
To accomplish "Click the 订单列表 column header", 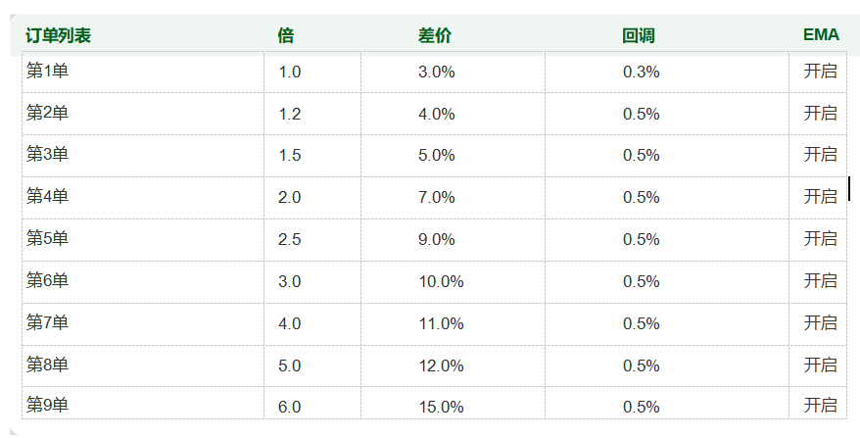I will [x=59, y=35].
